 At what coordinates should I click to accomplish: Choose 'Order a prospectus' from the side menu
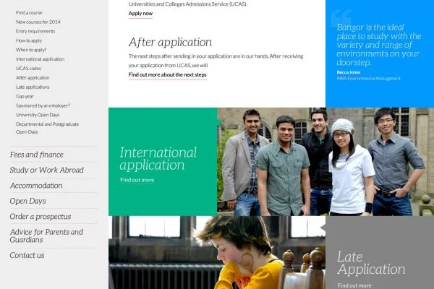click(x=41, y=217)
